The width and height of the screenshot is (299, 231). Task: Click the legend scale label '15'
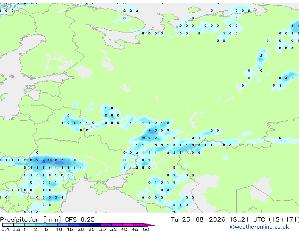70,229
